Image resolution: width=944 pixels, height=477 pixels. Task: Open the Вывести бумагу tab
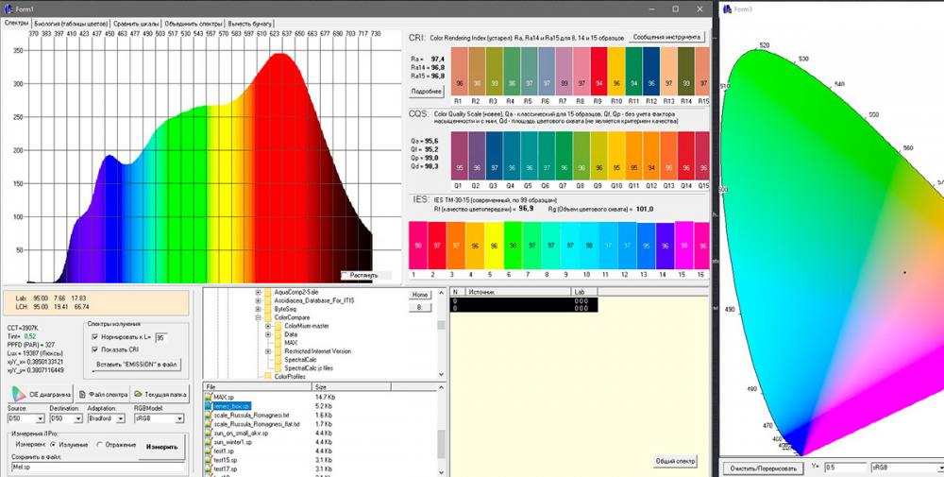point(250,24)
